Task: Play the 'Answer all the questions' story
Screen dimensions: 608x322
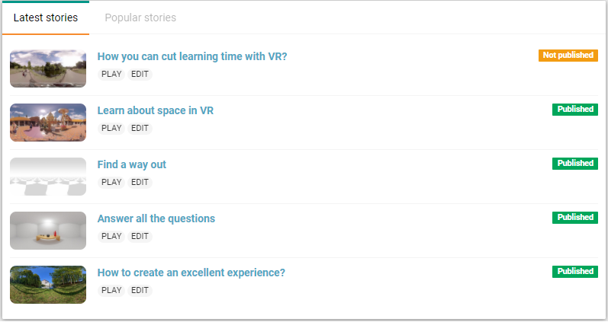Action: pos(111,237)
